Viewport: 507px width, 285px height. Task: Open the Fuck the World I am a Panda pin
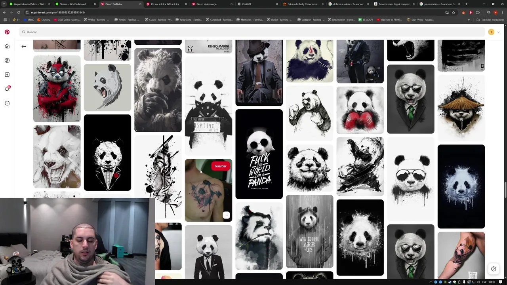pyautogui.click(x=259, y=154)
